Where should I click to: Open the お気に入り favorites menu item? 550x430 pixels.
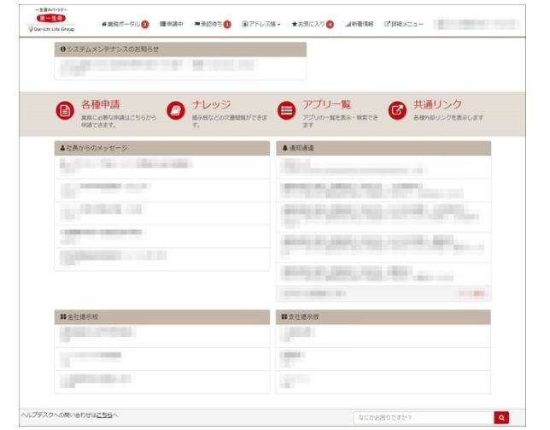[x=313, y=24]
